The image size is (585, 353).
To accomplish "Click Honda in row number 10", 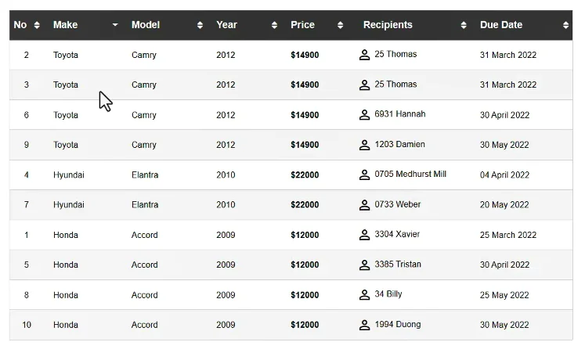I will [x=66, y=325].
